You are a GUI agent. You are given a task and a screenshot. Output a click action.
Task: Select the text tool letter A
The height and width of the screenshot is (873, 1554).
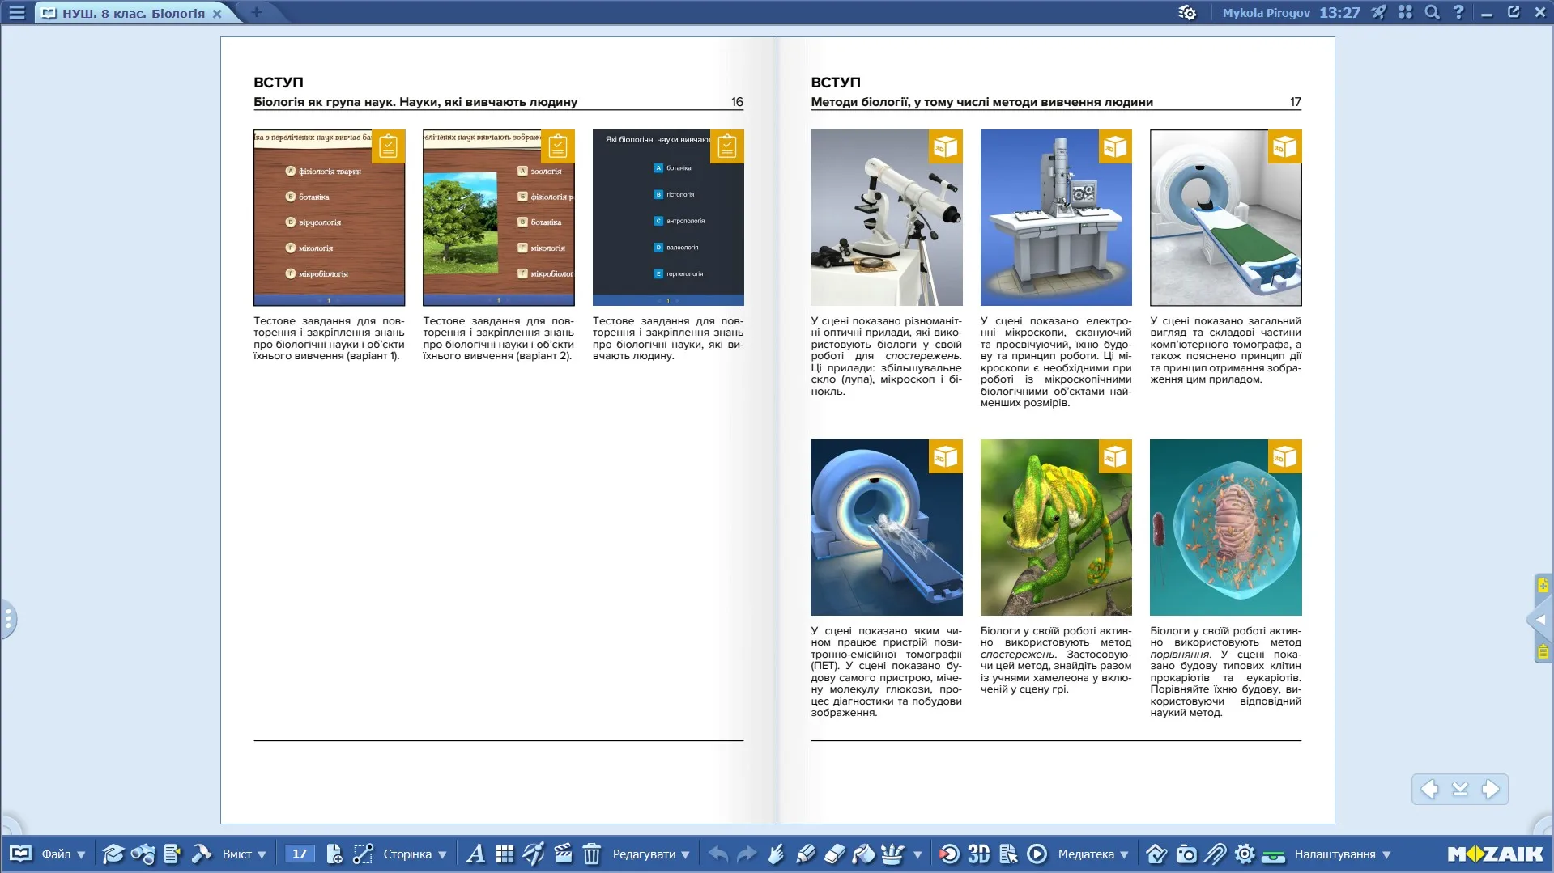point(475,854)
